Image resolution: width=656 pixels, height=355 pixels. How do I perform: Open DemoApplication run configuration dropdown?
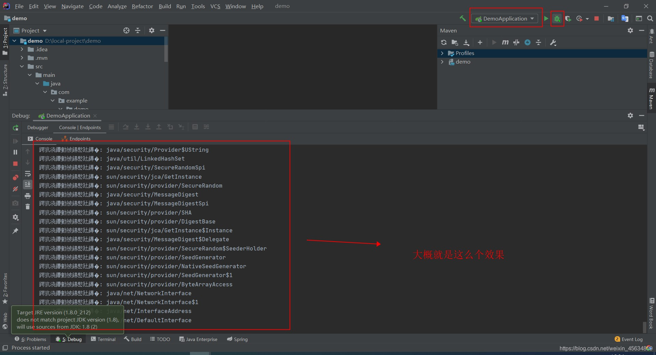click(505, 18)
